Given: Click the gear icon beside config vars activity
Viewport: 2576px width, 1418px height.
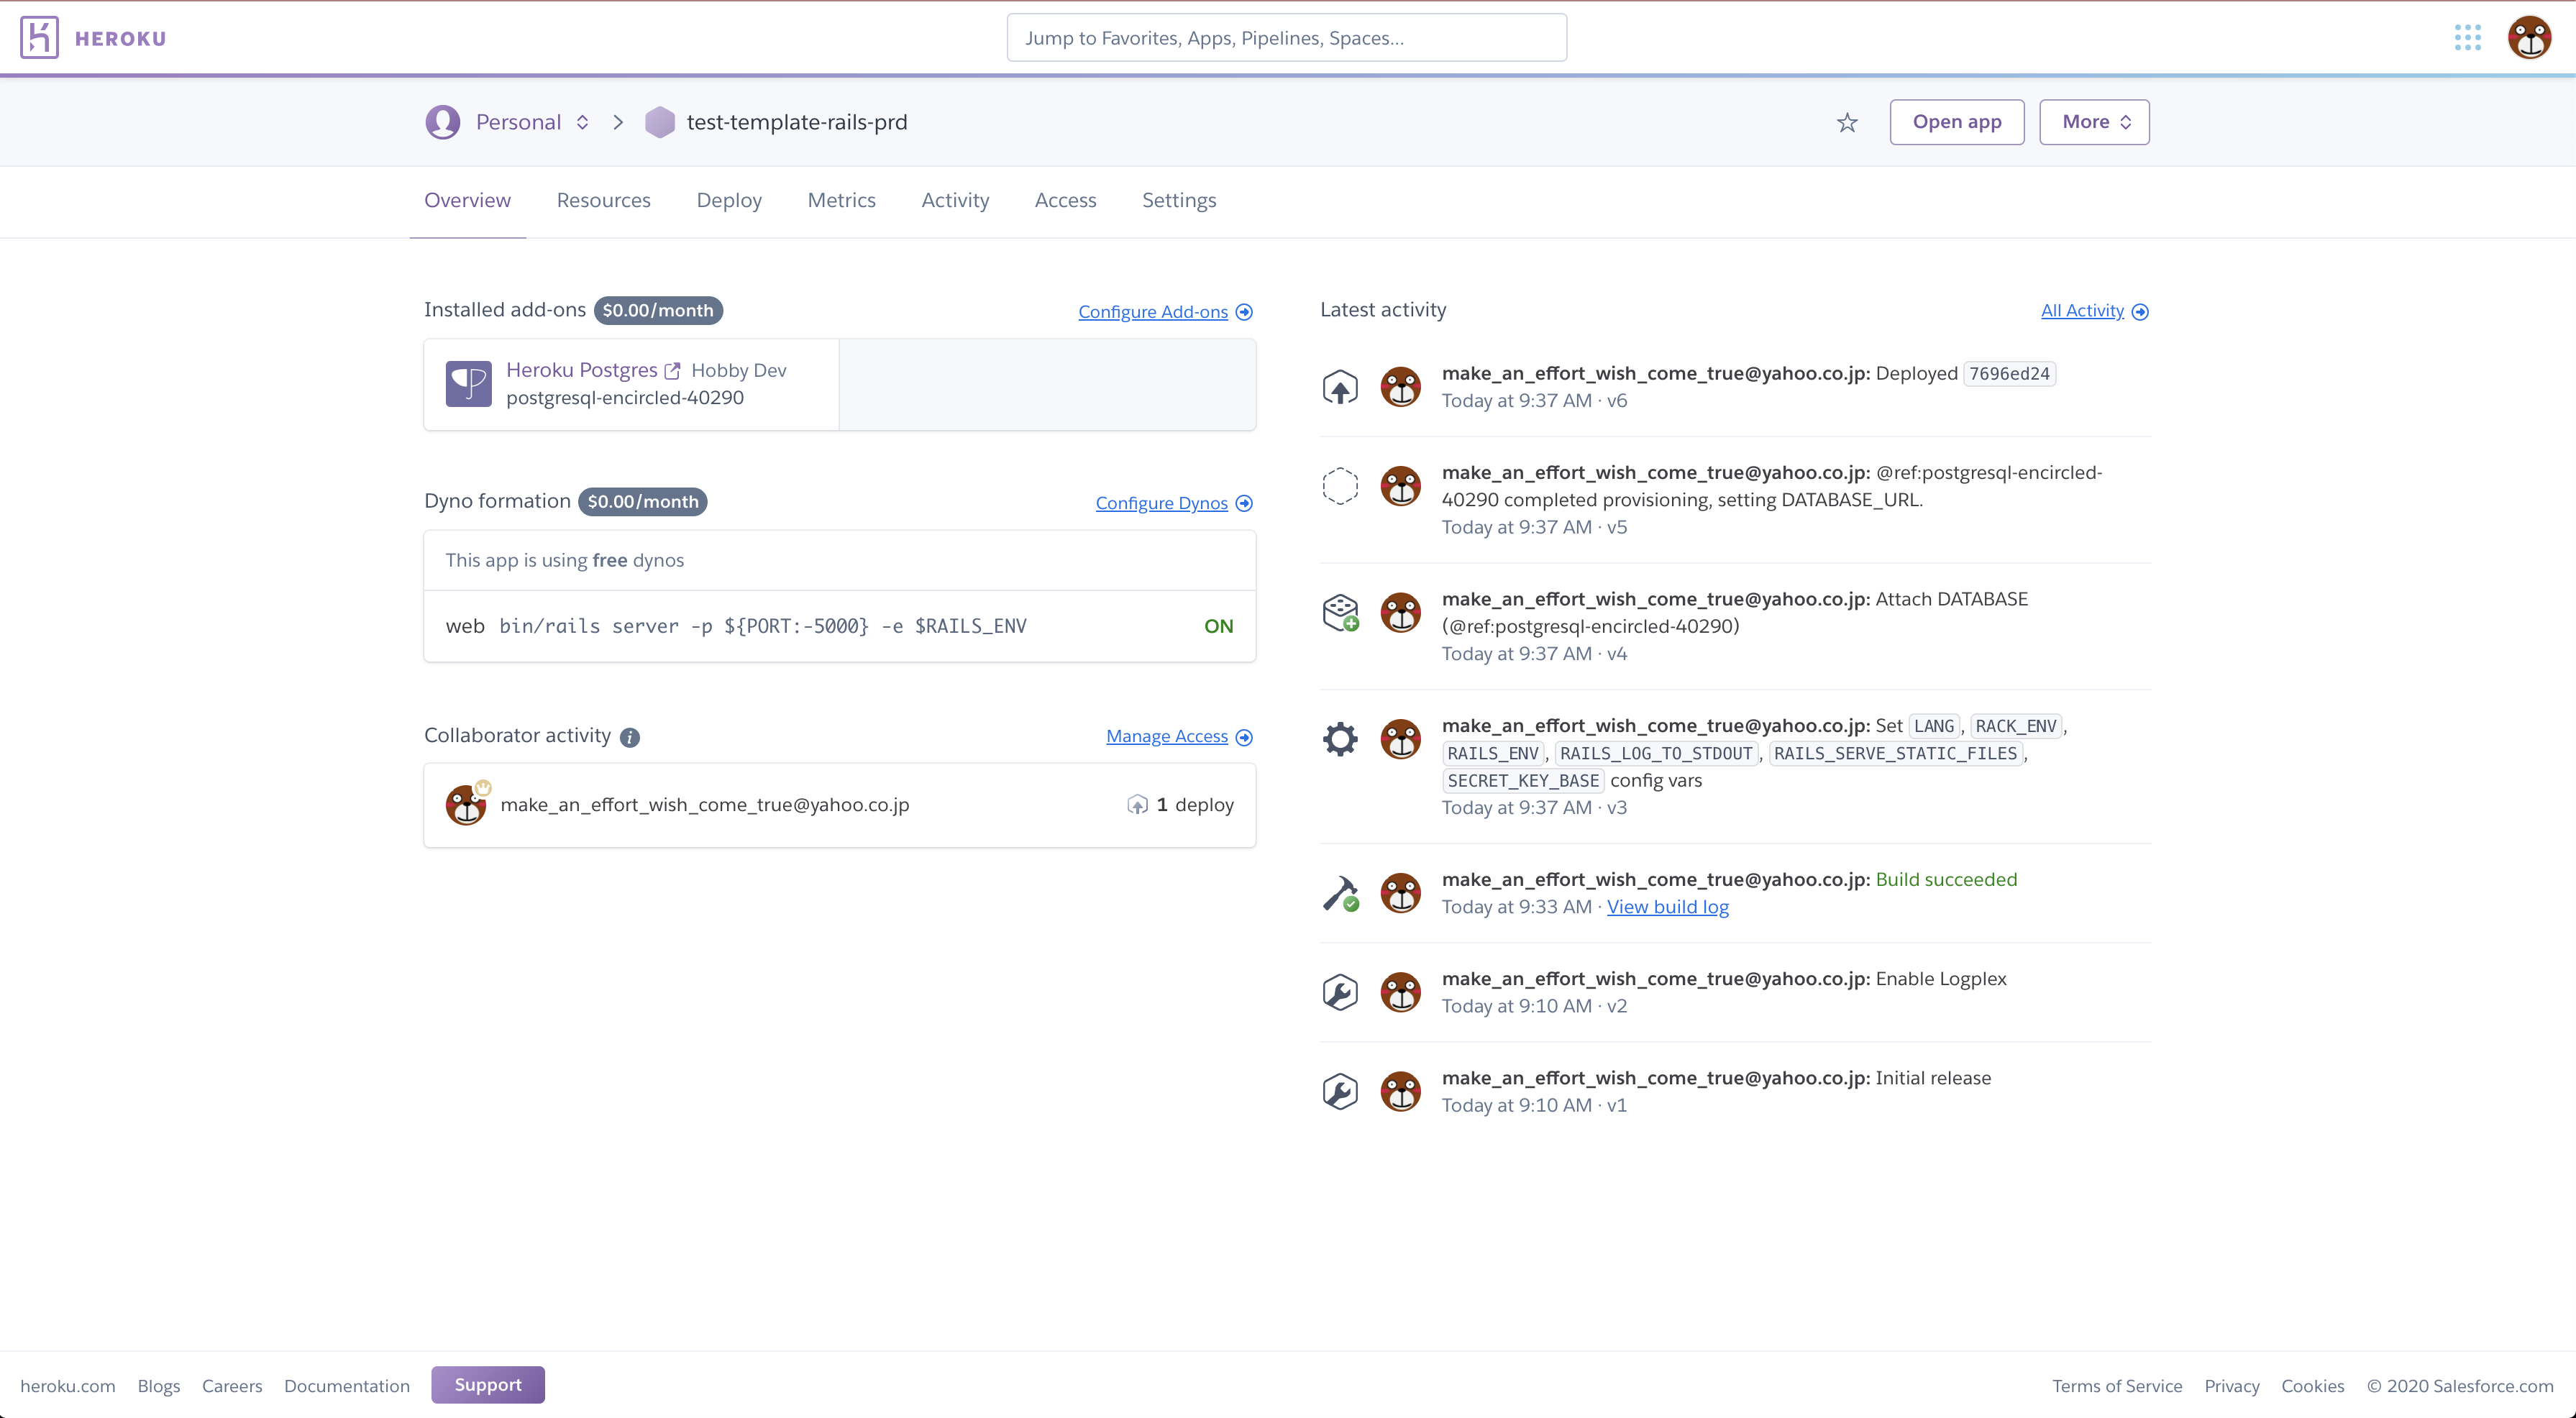Looking at the screenshot, I should click(x=1340, y=740).
